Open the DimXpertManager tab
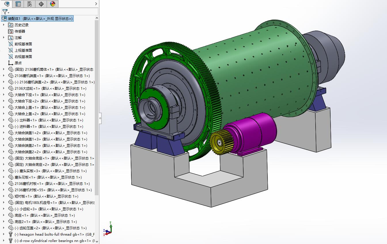 click(x=41, y=4)
